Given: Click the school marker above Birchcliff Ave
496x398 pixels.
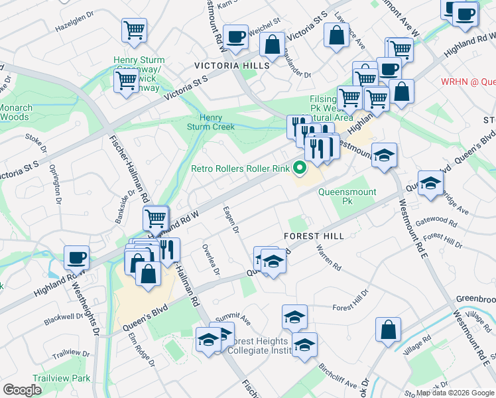Looking at the screenshot, I should [304, 345].
